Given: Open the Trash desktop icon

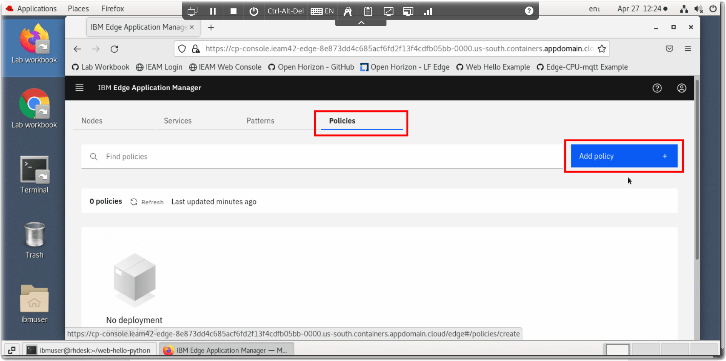Looking at the screenshot, I should pyautogui.click(x=34, y=240).
